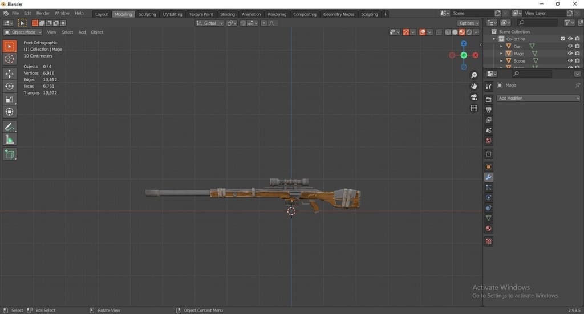Image resolution: width=584 pixels, height=314 pixels.
Task: Open the Render Properties tab icon
Action: 488,99
